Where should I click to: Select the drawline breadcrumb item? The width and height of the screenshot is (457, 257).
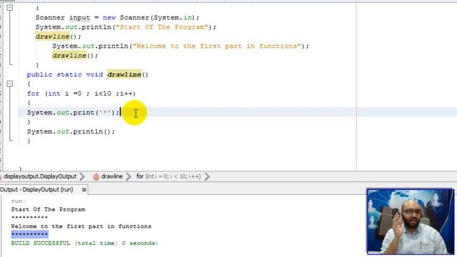pos(112,176)
